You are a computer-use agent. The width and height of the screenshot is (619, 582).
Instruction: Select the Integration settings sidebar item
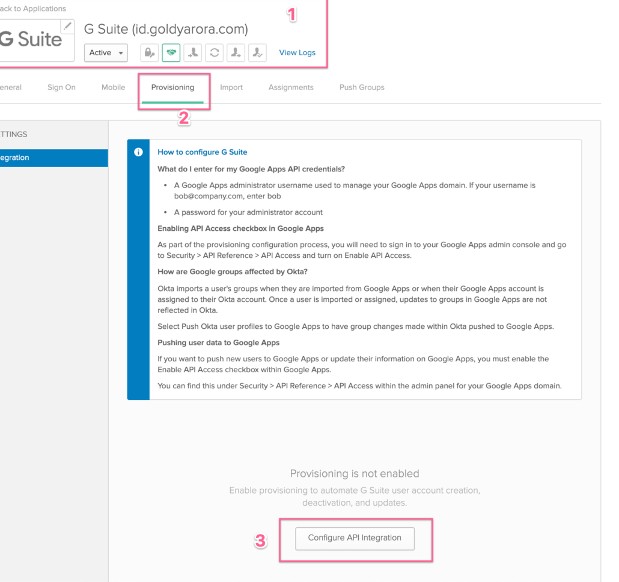pos(53,158)
